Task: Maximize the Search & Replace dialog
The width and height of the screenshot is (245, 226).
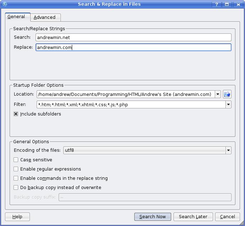Action: 227,4
